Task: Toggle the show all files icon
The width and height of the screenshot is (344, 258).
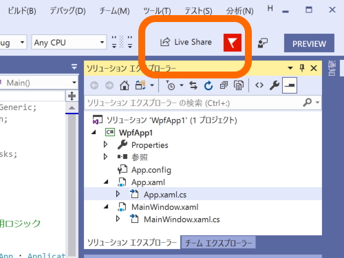Action: pyautogui.click(x=239, y=85)
